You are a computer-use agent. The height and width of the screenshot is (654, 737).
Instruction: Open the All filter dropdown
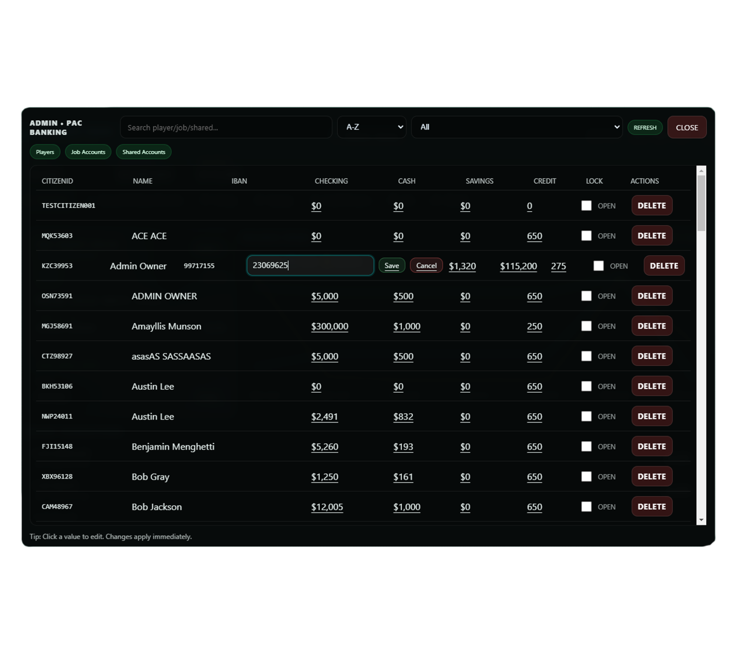pyautogui.click(x=517, y=127)
